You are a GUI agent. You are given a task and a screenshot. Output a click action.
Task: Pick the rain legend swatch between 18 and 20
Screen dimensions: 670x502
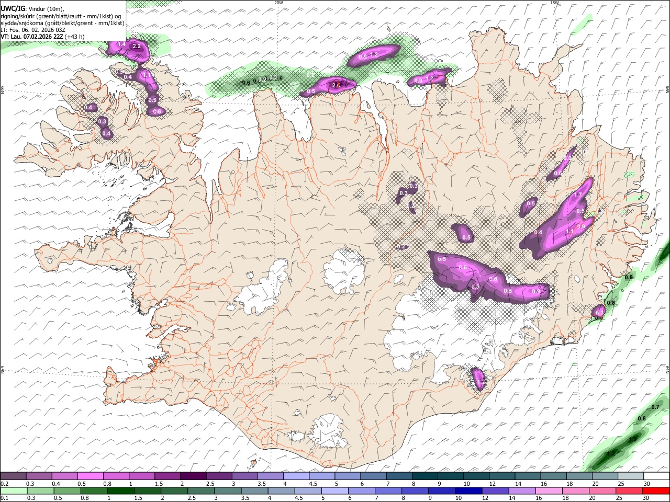[575, 491]
